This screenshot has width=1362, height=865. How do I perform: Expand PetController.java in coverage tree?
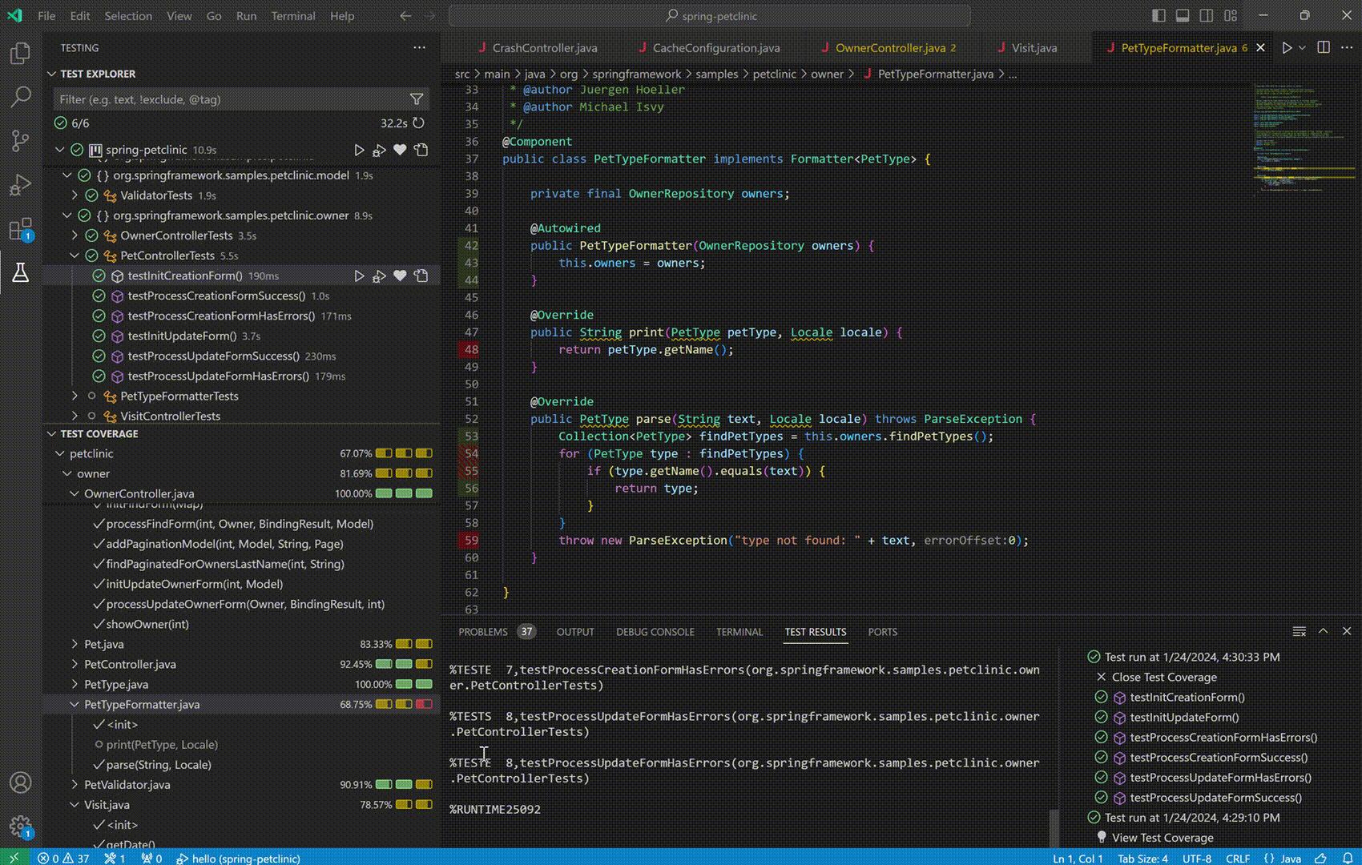75,664
